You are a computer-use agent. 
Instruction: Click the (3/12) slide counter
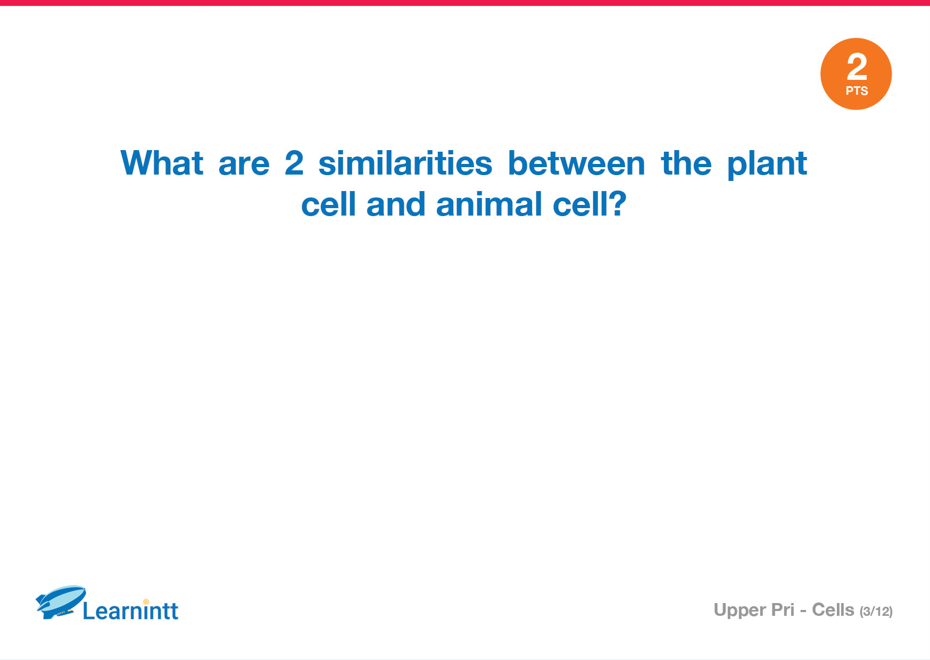pos(876,612)
